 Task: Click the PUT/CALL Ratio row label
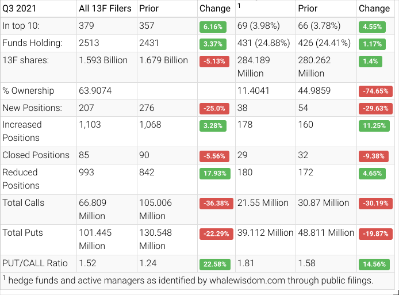coord(35,263)
